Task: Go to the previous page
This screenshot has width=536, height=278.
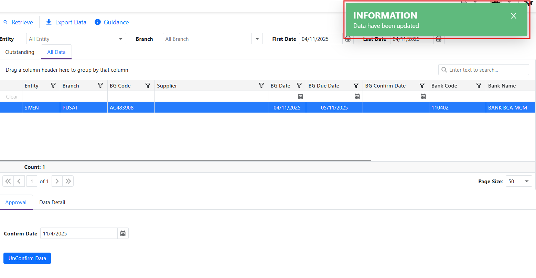Action: pos(19,181)
